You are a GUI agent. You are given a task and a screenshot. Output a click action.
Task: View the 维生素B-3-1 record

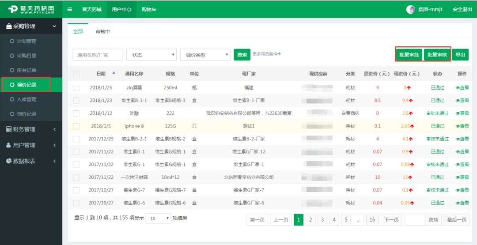(462, 100)
